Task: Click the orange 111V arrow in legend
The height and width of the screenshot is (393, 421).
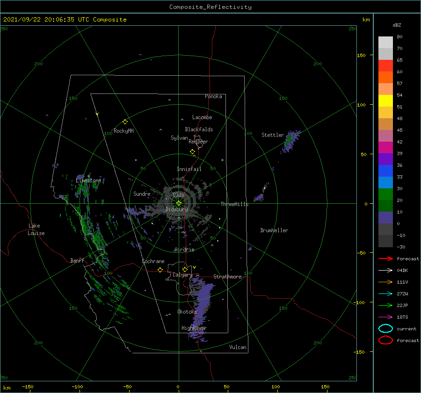Action: [x=385, y=282]
